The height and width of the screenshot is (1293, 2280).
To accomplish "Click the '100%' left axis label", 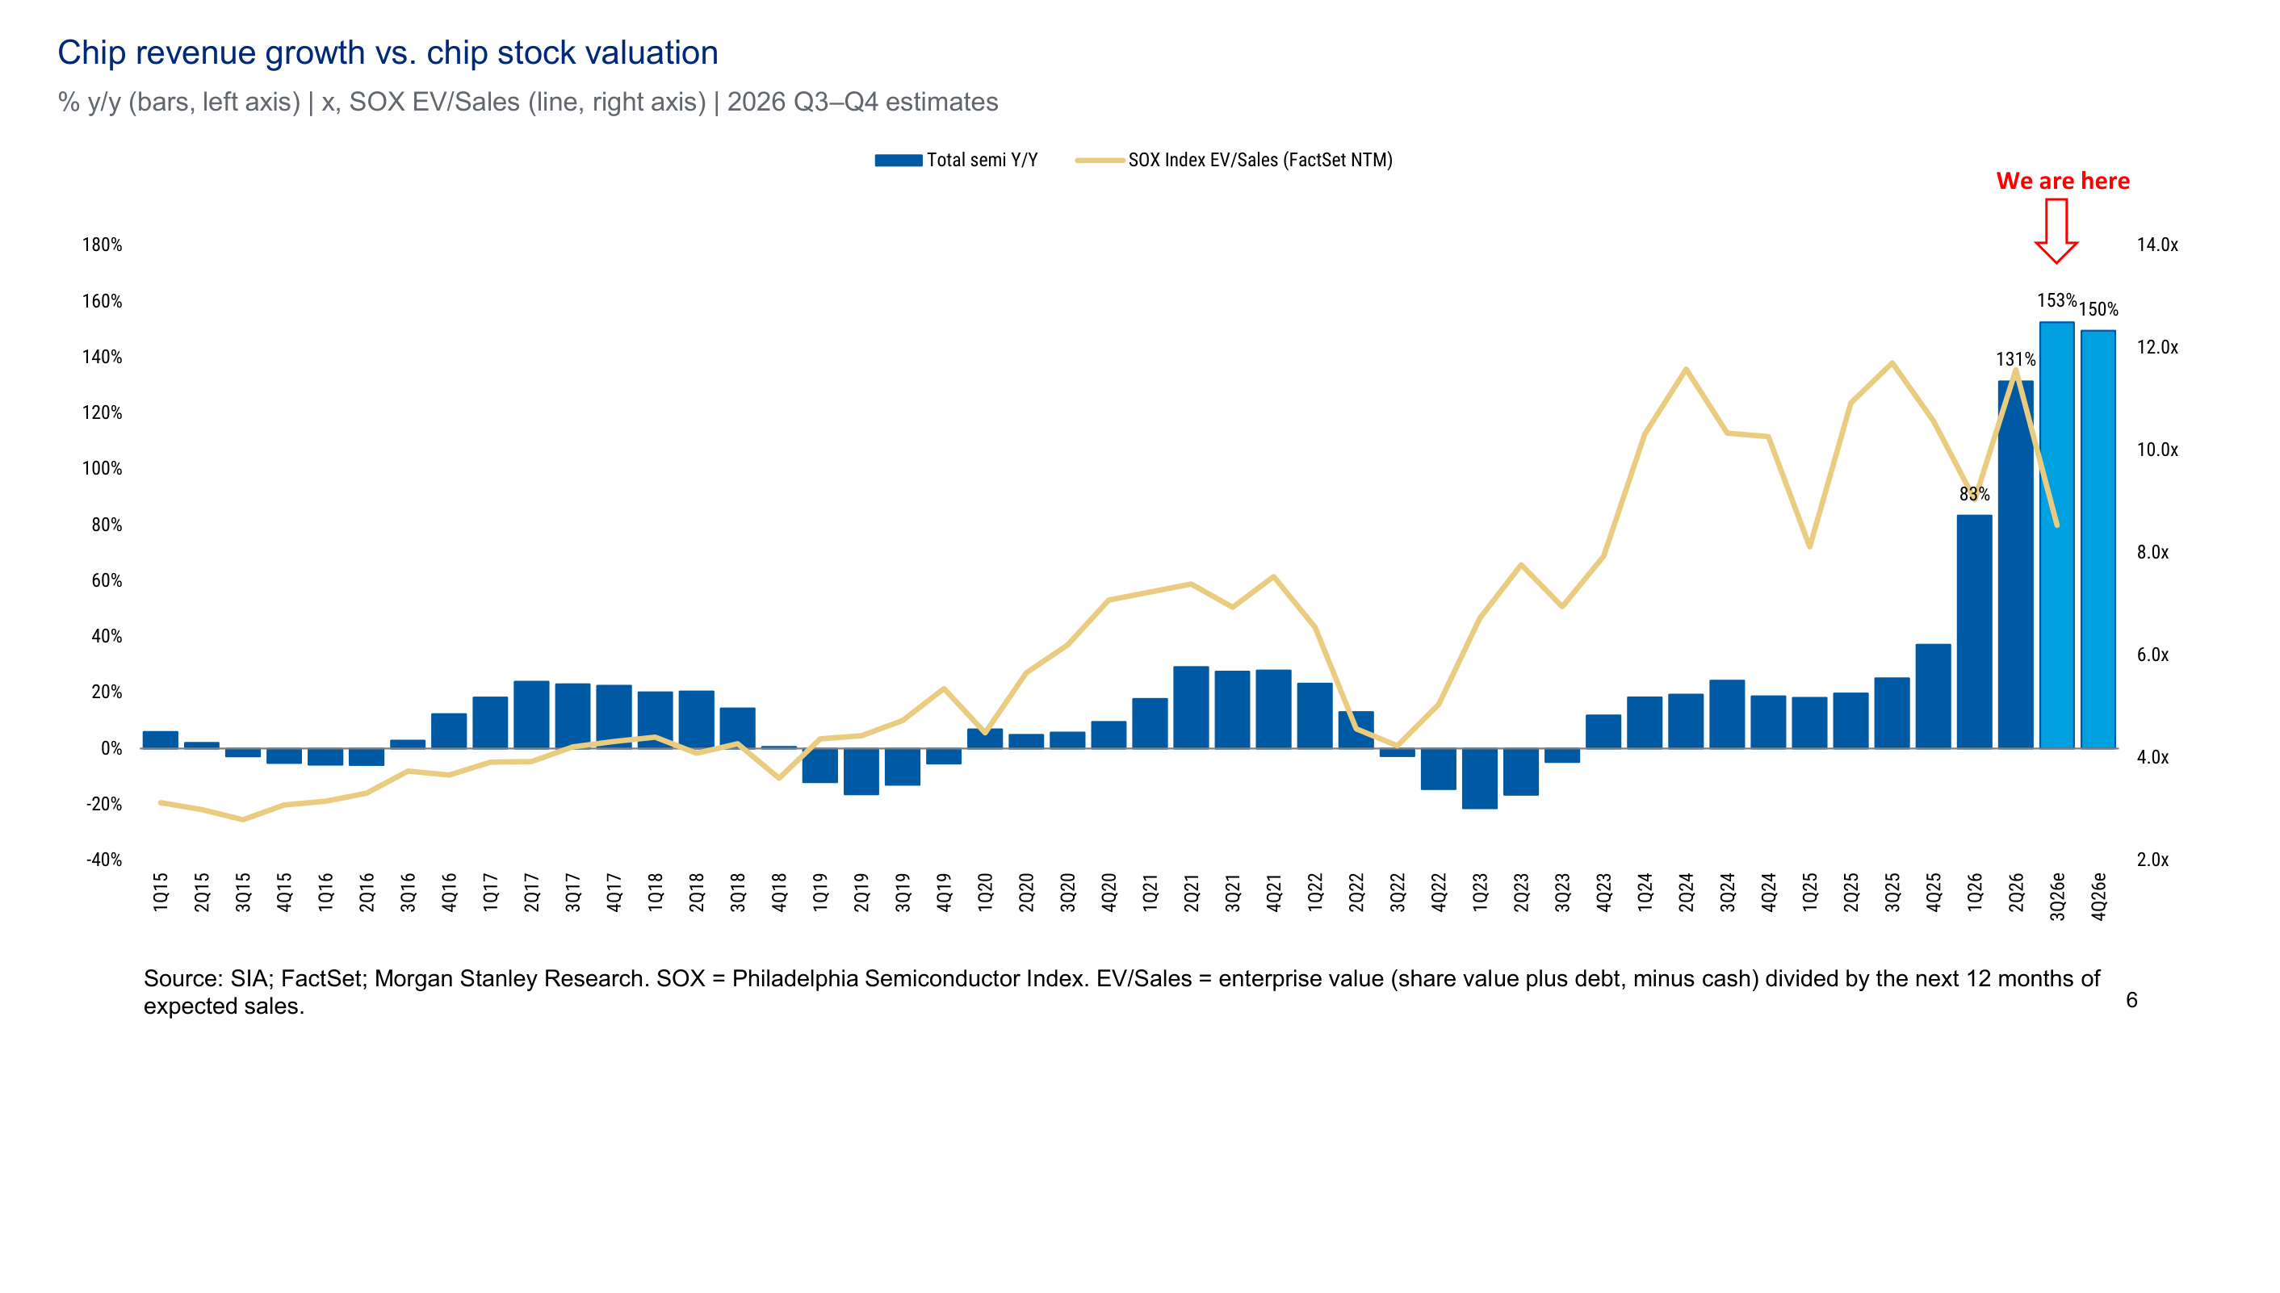I will 103,469.
